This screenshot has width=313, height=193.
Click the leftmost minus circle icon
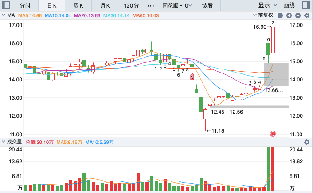point(280,15)
